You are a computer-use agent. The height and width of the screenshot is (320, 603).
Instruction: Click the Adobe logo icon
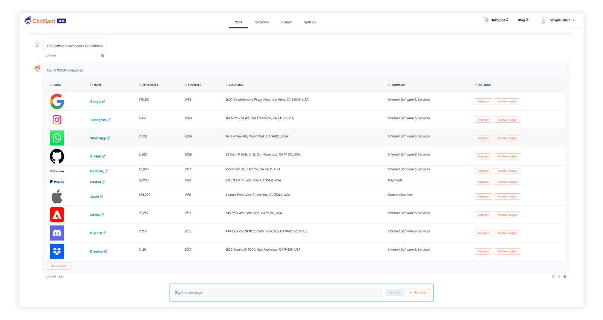pos(57,215)
